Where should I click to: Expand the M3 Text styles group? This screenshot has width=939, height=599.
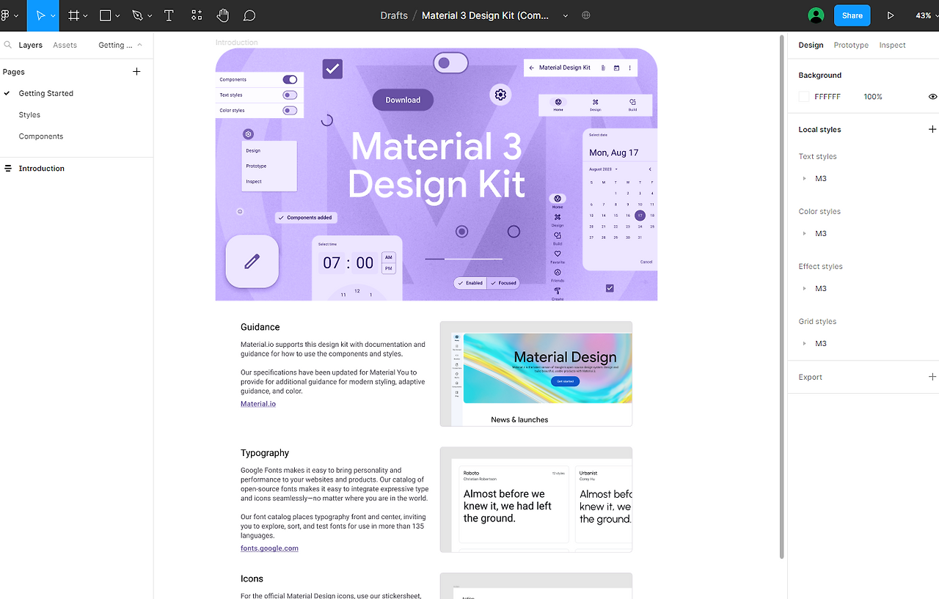[x=805, y=178]
